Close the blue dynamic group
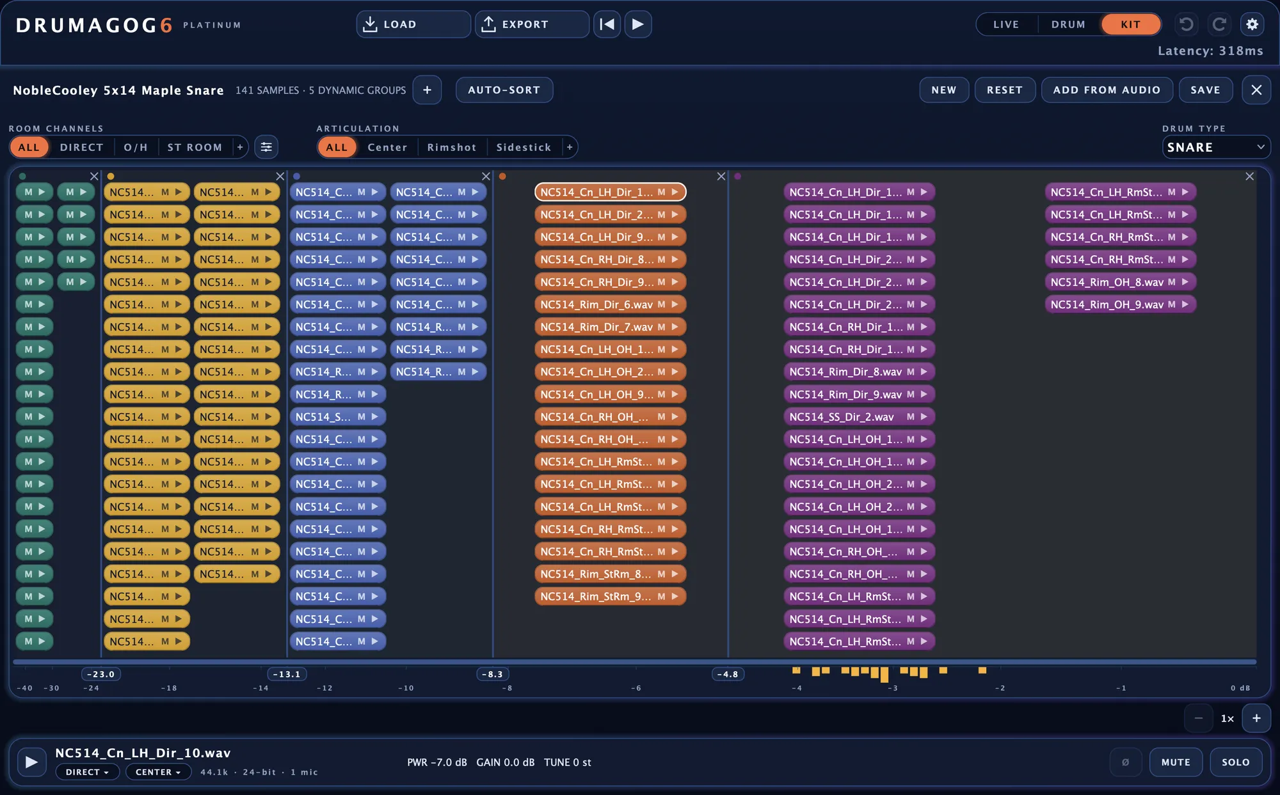The width and height of the screenshot is (1280, 795). click(486, 176)
